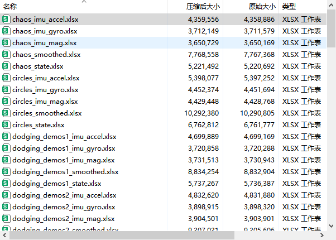Select file name circles_smoothed.xlsx

[x=47, y=113]
